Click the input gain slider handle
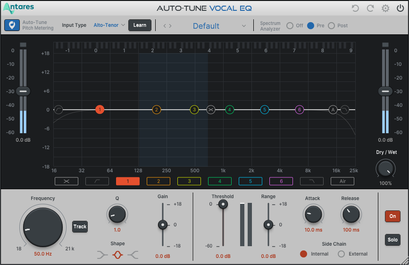Image resolution: width=409 pixels, height=265 pixels. tap(23, 91)
